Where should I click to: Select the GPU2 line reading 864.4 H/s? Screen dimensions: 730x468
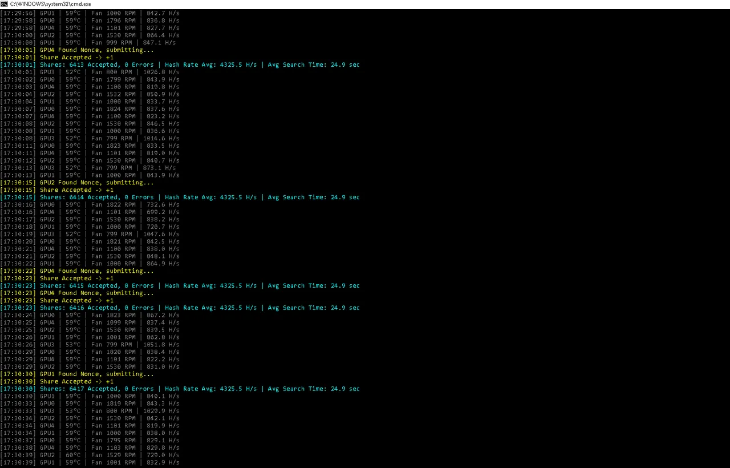(x=90, y=35)
